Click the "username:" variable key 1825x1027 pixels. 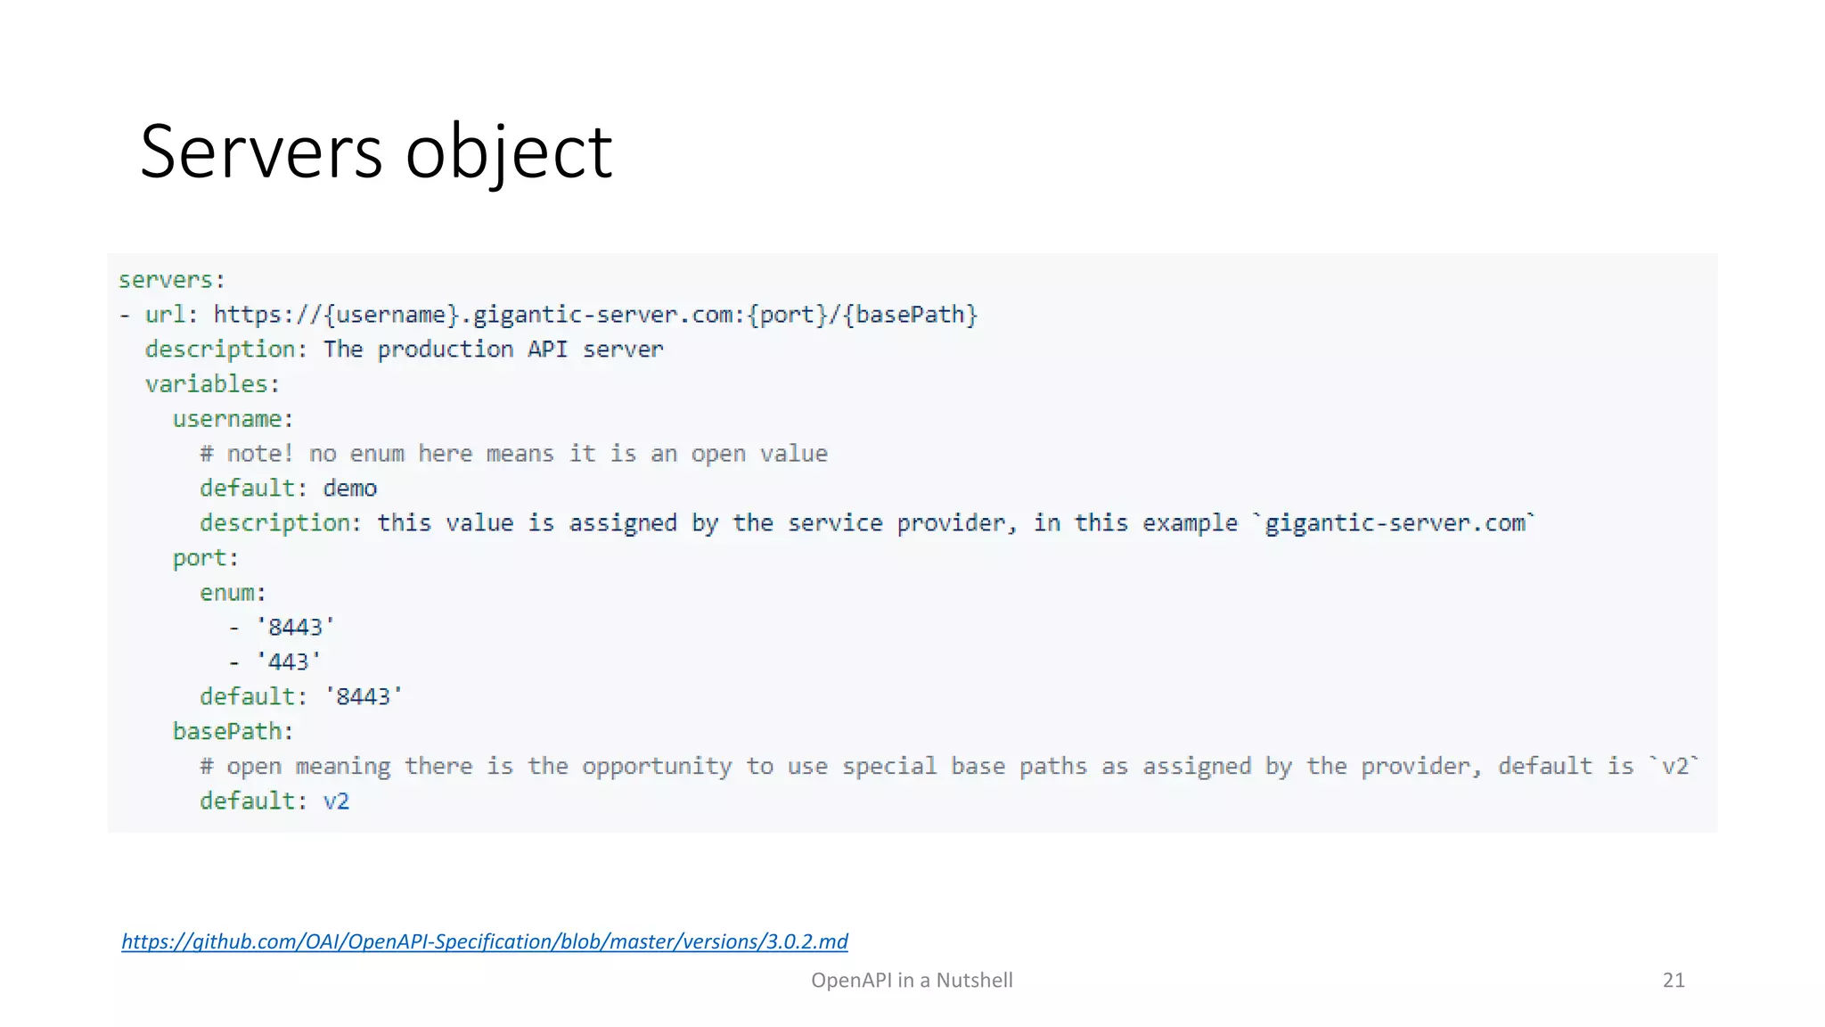tap(233, 419)
